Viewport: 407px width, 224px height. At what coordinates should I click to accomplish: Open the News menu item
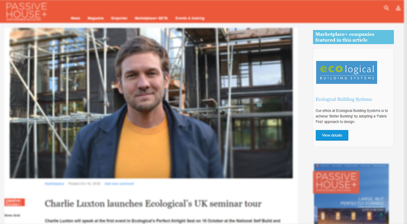pos(75,18)
